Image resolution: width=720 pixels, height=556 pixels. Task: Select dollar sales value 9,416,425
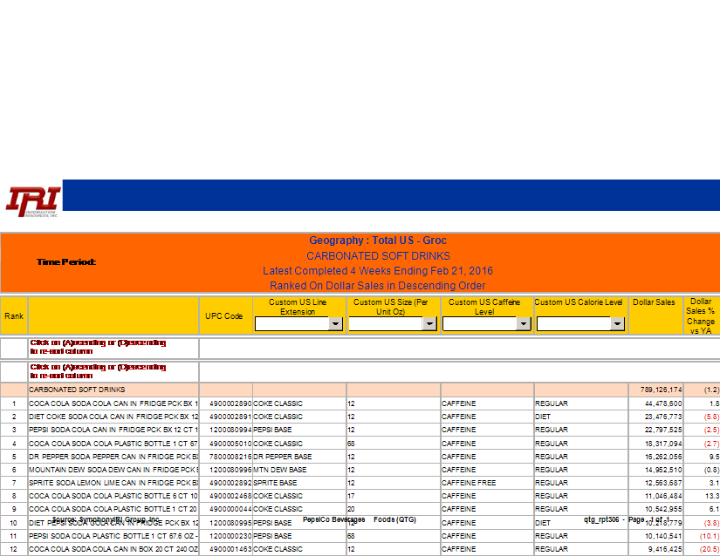pyautogui.click(x=665, y=549)
